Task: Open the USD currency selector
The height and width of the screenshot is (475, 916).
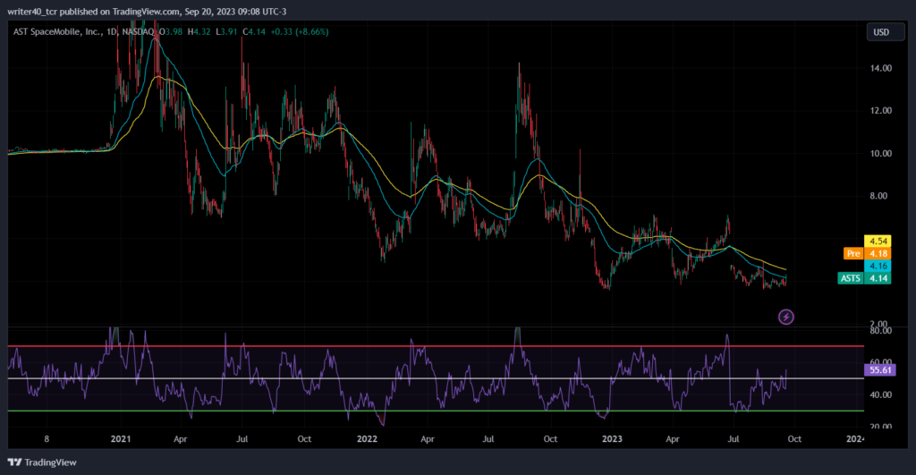Action: [885, 32]
